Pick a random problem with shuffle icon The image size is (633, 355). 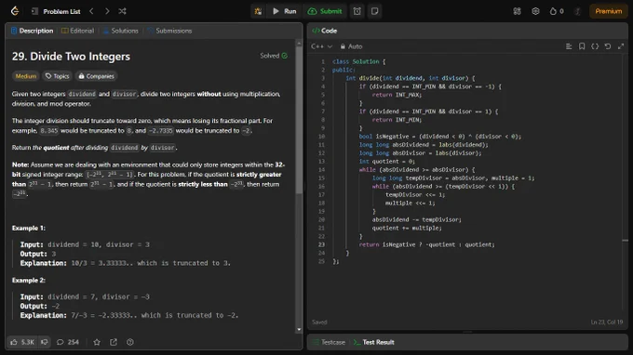click(122, 11)
